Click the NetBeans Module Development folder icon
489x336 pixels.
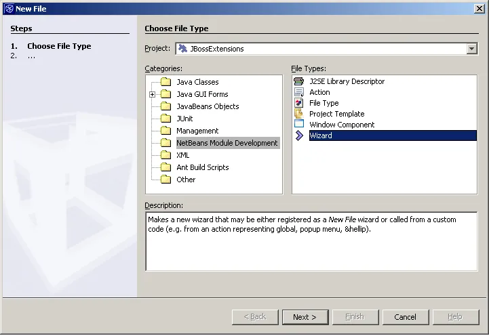point(165,143)
